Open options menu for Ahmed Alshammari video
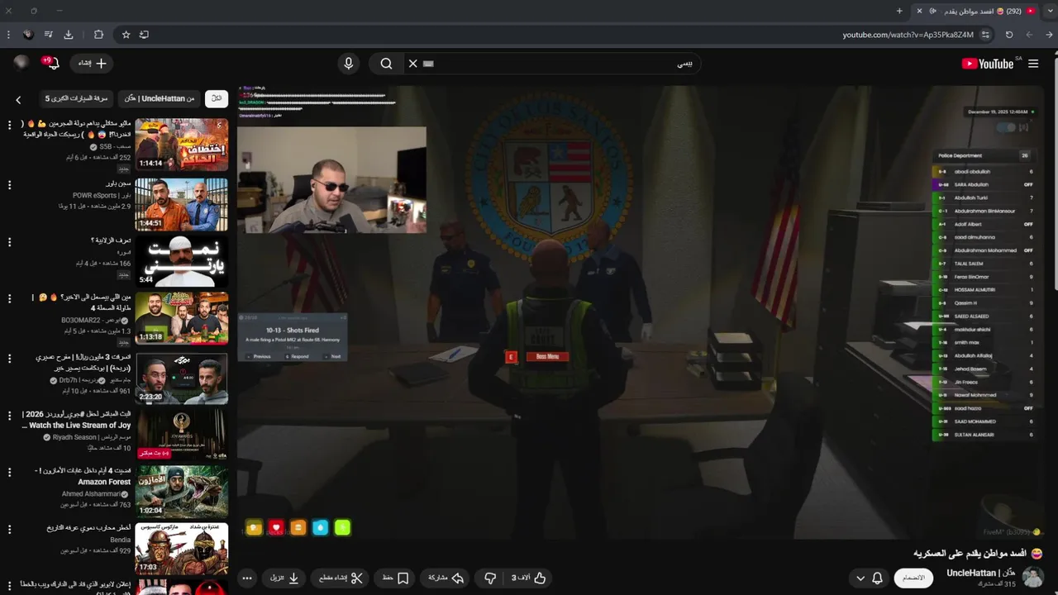 [10, 472]
